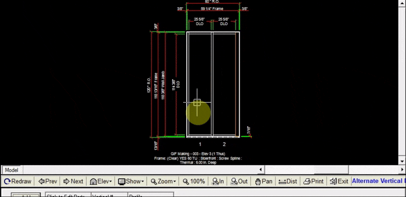Image resolution: width=406 pixels, height=197 pixels.
Task: Click the horizontal scrollbar right arrow
Action: pos(402,170)
